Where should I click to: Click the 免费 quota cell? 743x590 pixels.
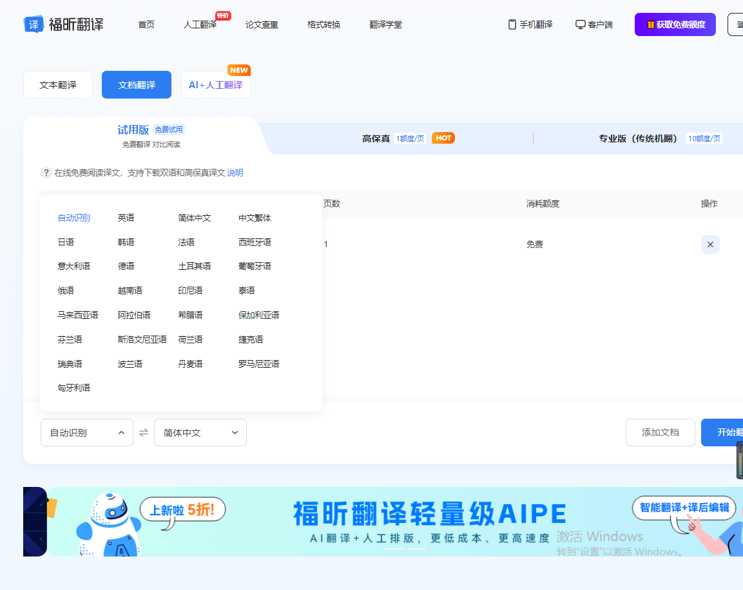coord(534,244)
